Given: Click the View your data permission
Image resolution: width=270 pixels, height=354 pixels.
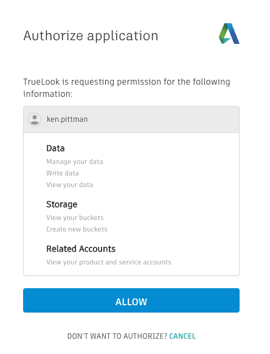Looking at the screenshot, I should click(x=69, y=185).
